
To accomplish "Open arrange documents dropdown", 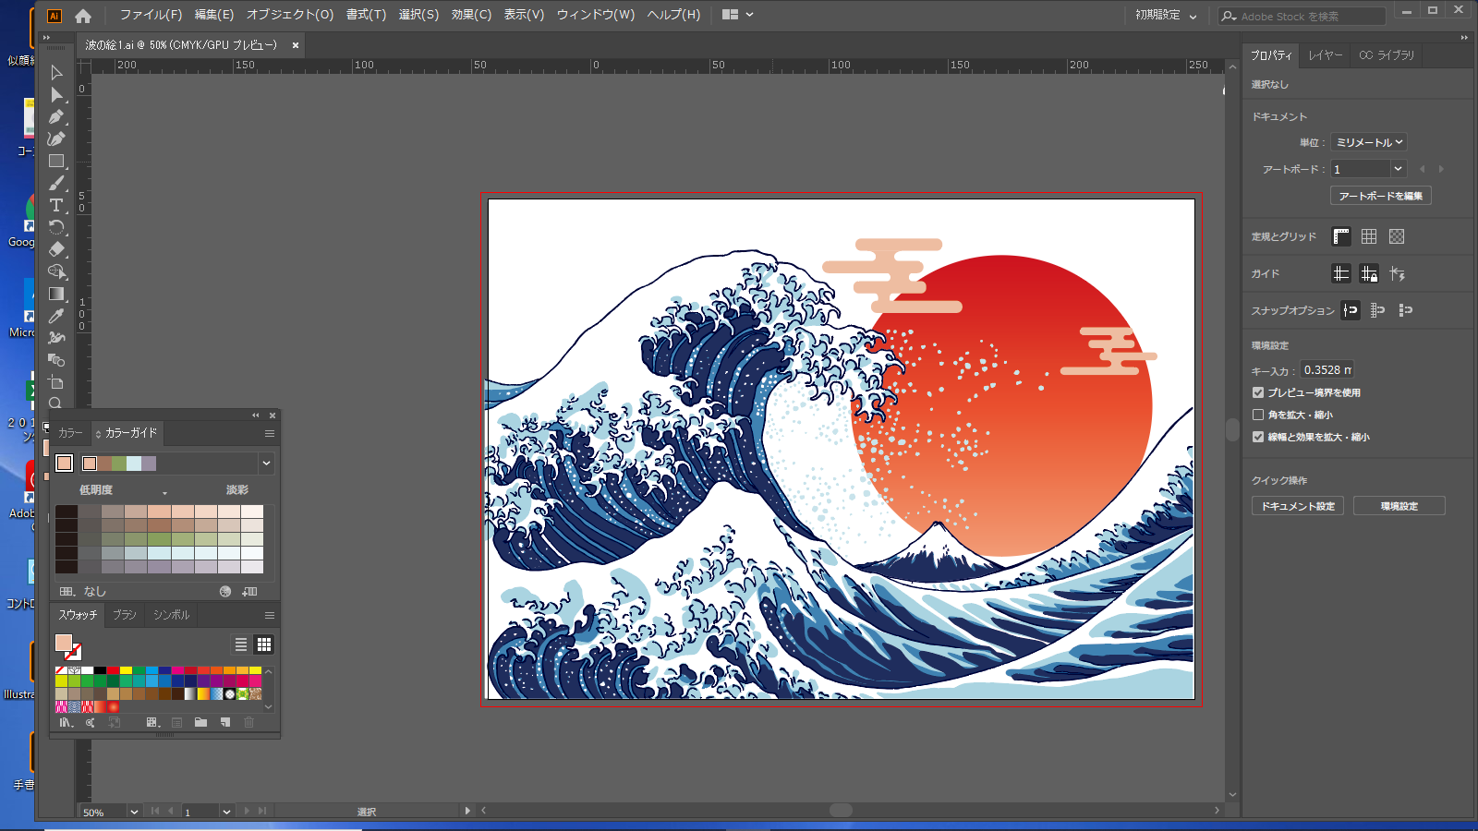I will pos(738,15).
